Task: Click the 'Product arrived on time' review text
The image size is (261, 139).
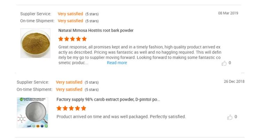Action: click(121, 117)
